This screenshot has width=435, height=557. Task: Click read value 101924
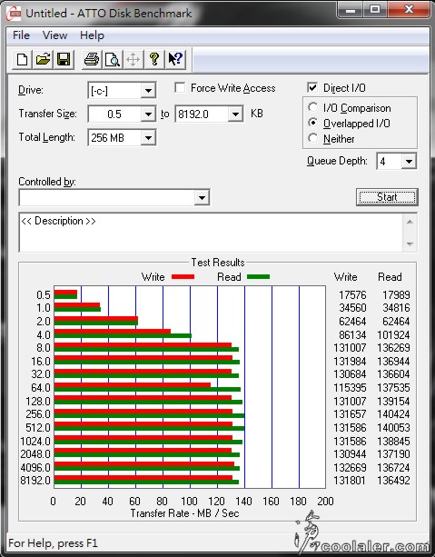coord(393,334)
